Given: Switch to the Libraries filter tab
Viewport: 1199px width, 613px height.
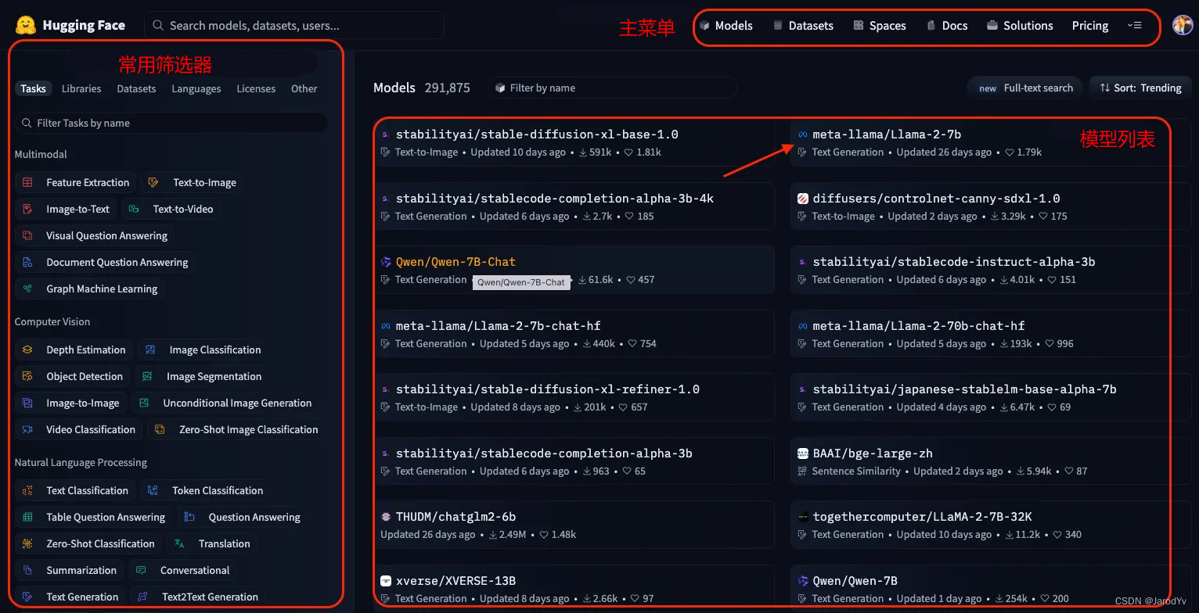Looking at the screenshot, I should (81, 88).
